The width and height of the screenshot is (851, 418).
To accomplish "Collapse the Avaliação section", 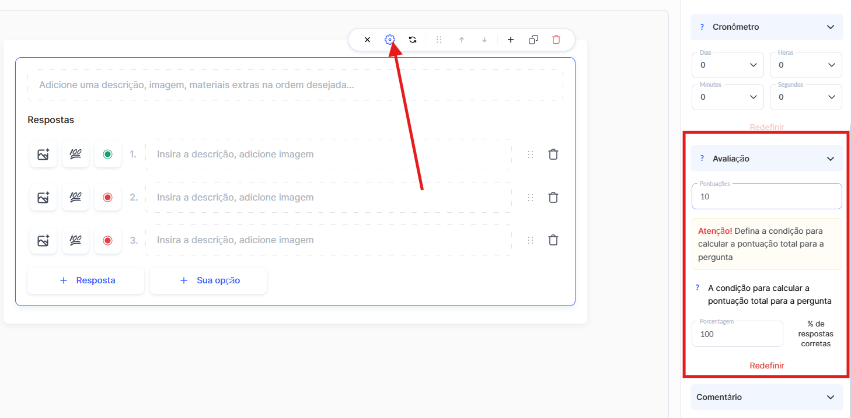I will tap(830, 159).
